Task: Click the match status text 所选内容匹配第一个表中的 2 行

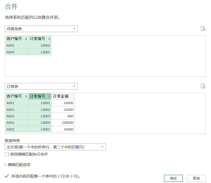Action: [46, 176]
